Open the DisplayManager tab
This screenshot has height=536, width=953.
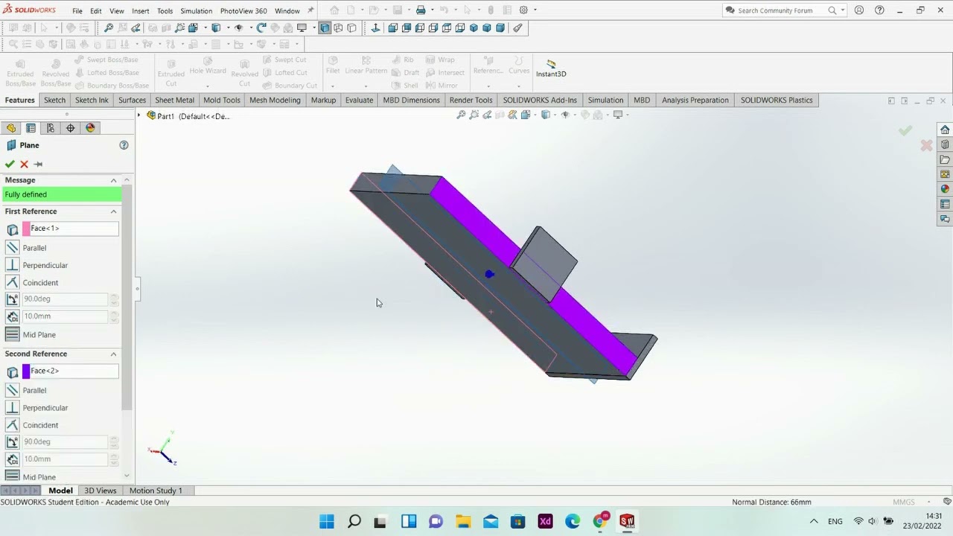pos(90,128)
